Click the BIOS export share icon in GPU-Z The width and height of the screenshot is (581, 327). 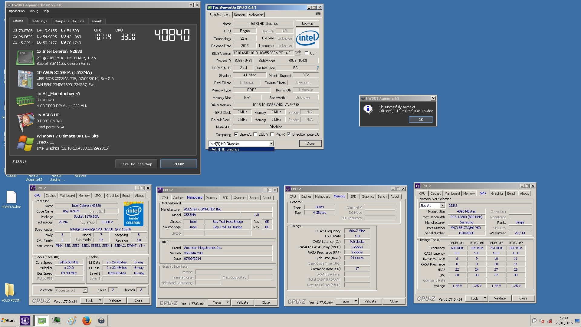[x=298, y=53]
